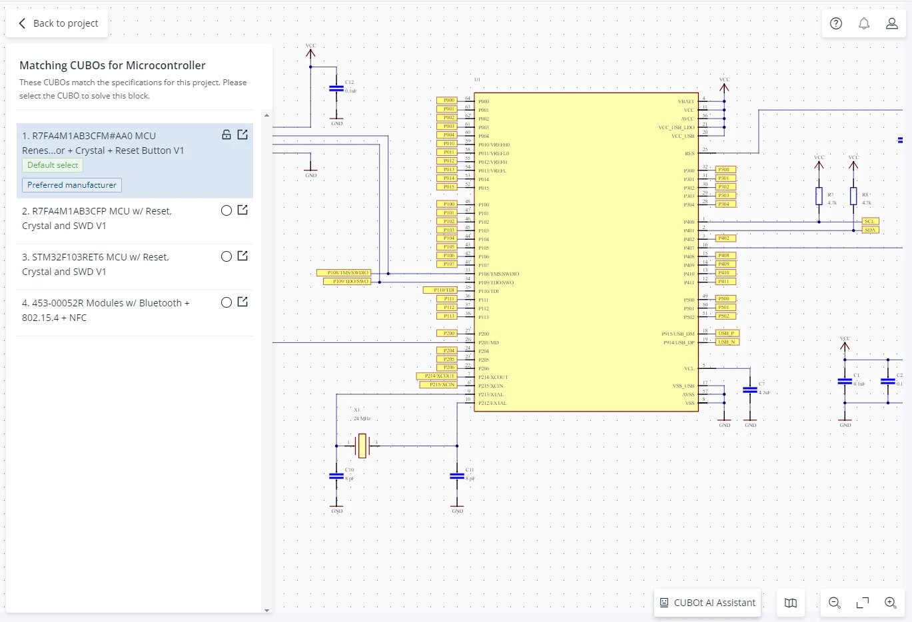This screenshot has height=622, width=912.
Task: Click the zoom out magnifier icon
Action: coord(834,603)
